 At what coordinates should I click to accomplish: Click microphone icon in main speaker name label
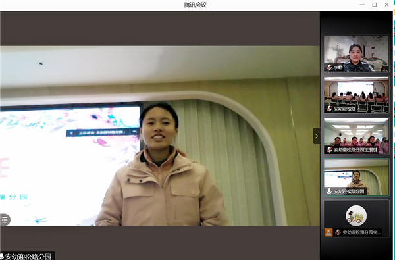[2, 257]
